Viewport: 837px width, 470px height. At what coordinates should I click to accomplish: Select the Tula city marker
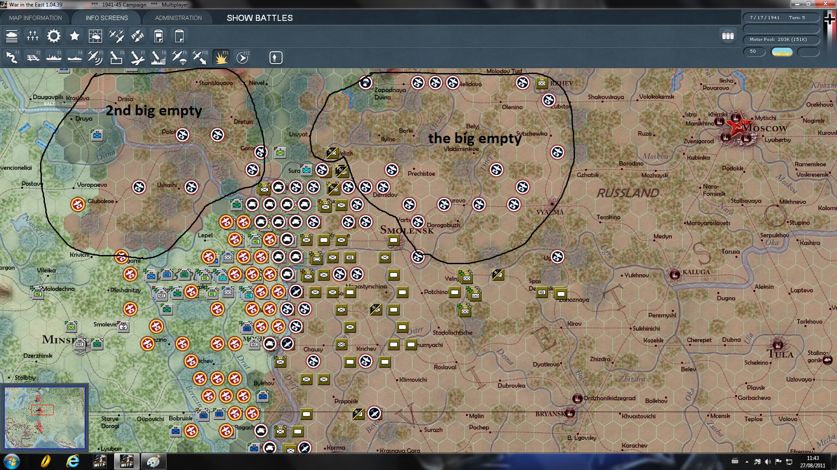pyautogui.click(x=778, y=346)
